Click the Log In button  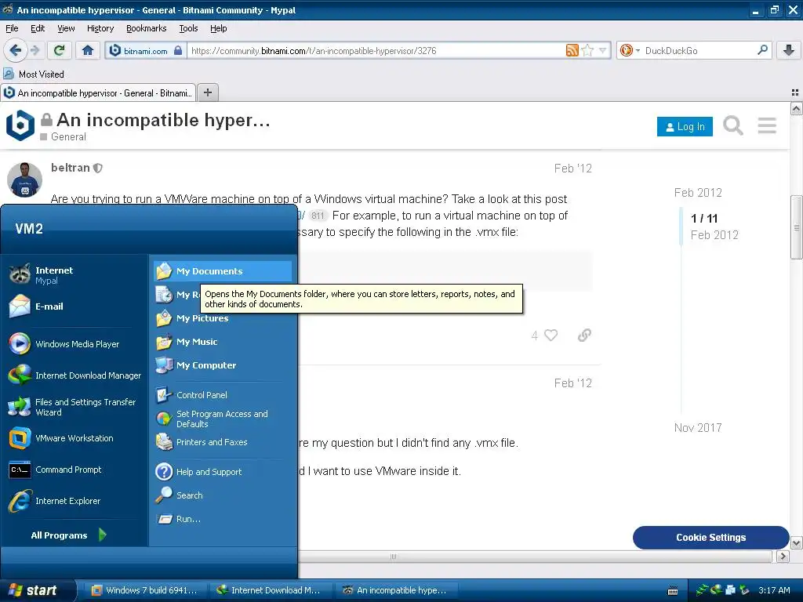pyautogui.click(x=685, y=126)
